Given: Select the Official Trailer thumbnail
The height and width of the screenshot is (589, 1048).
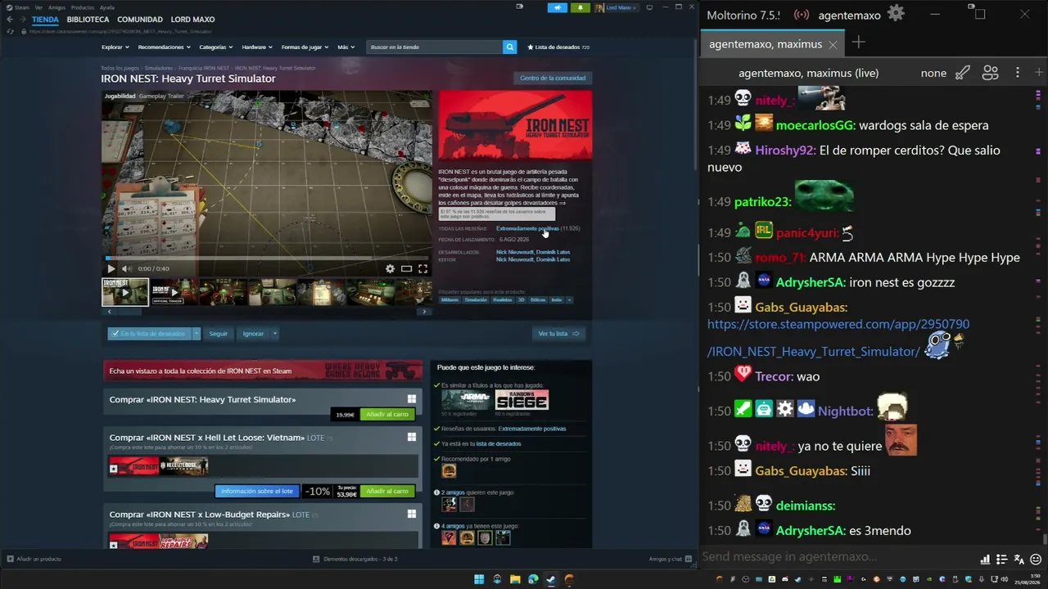Looking at the screenshot, I should pos(174,292).
